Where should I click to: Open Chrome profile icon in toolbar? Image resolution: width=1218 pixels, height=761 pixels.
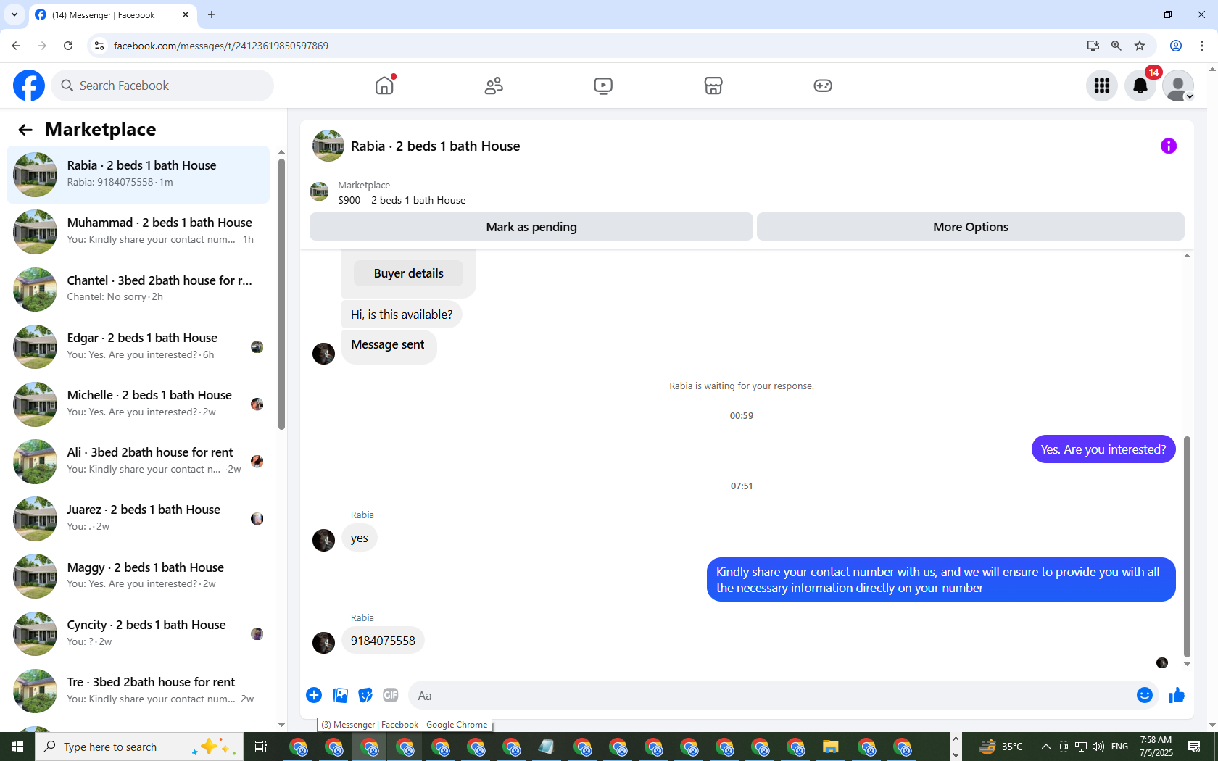click(x=1176, y=46)
